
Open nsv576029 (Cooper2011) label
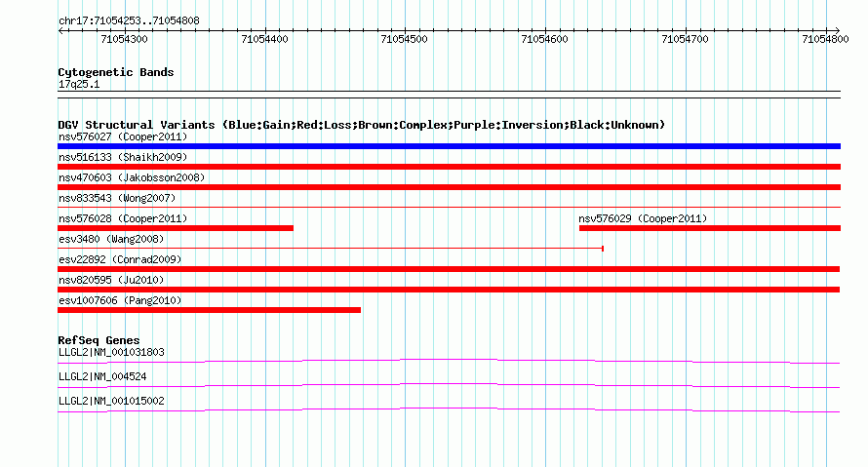coord(643,218)
